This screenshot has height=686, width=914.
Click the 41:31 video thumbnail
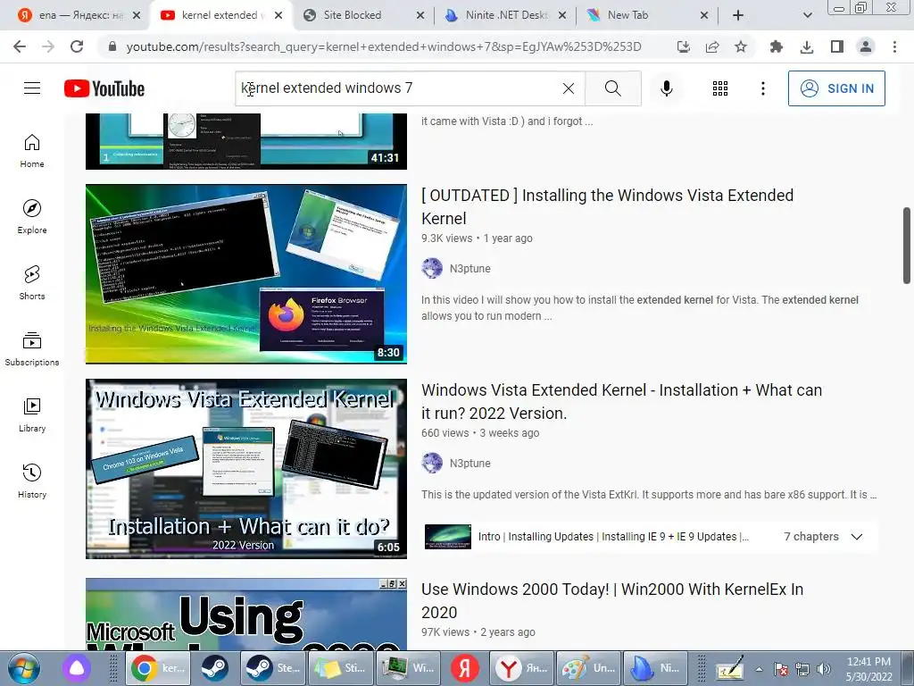click(246, 141)
